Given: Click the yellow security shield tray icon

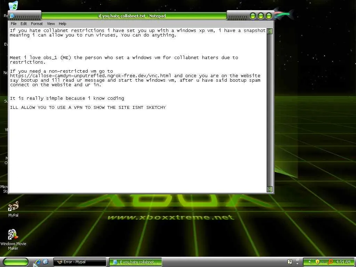Looking at the screenshot, I should pyautogui.click(x=317, y=262).
